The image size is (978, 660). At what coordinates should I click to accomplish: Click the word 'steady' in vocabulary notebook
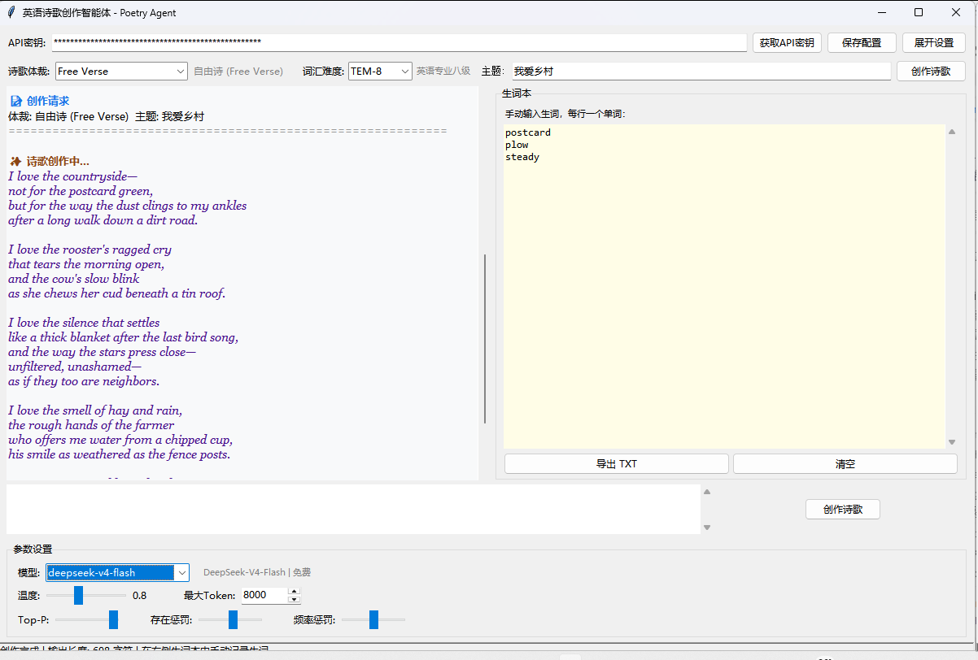[x=522, y=157]
